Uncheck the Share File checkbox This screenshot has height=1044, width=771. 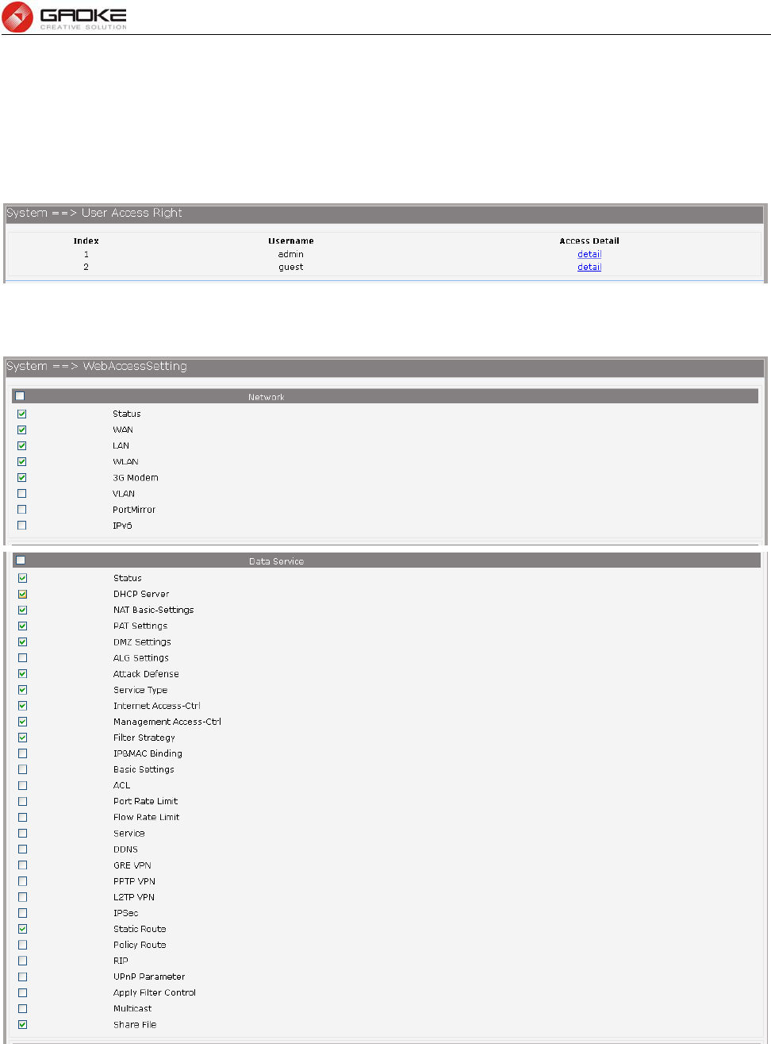point(23,1024)
